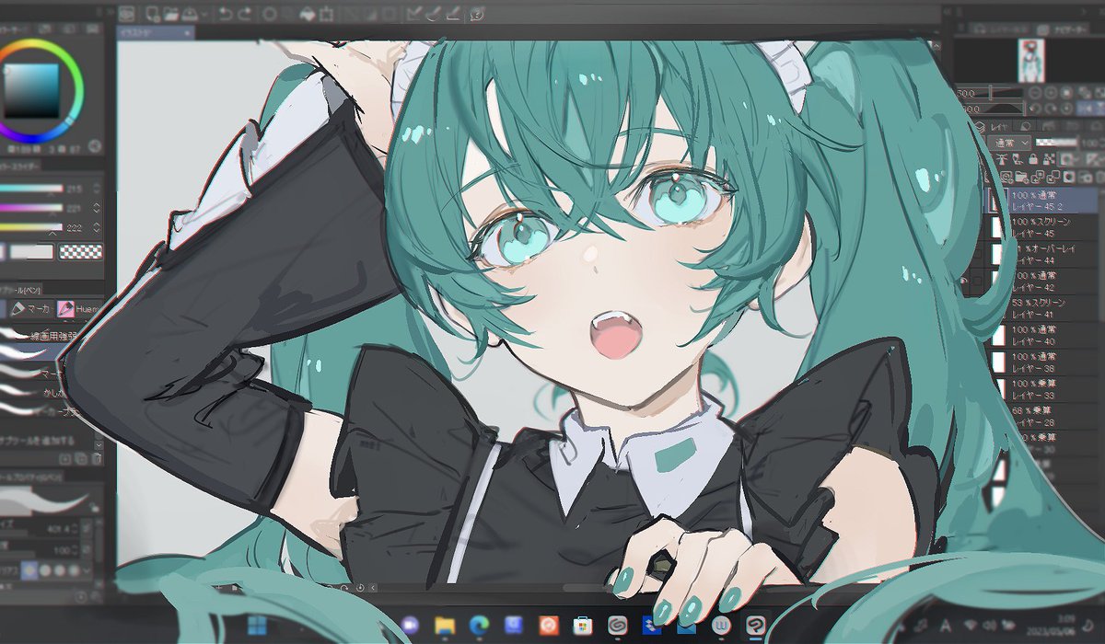Expand the save options arrow beside Save

click(x=203, y=14)
